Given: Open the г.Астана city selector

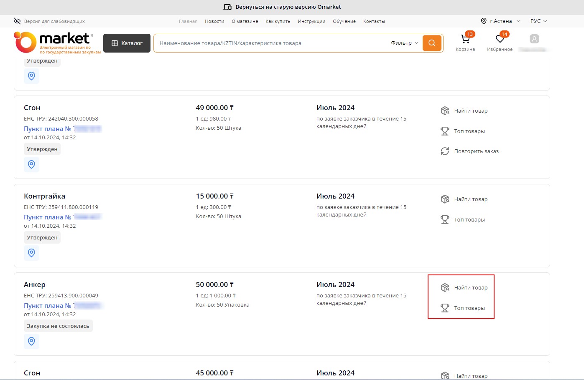Looking at the screenshot, I should (501, 21).
